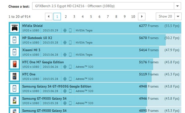Click the Samsung GT-I9505 Galaxy S4 thumbnail
This screenshot has width=185, height=113.
coord(14,100)
